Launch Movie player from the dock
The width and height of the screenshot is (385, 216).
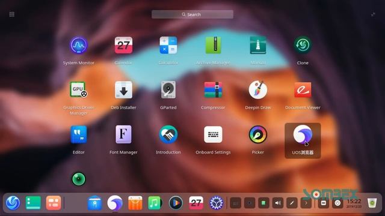(x=176, y=203)
